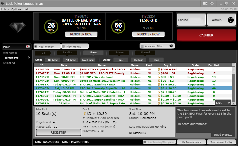The image size is (238, 146).
Task: Click the coin icon beside $30 + $3
Action: click(159, 77)
